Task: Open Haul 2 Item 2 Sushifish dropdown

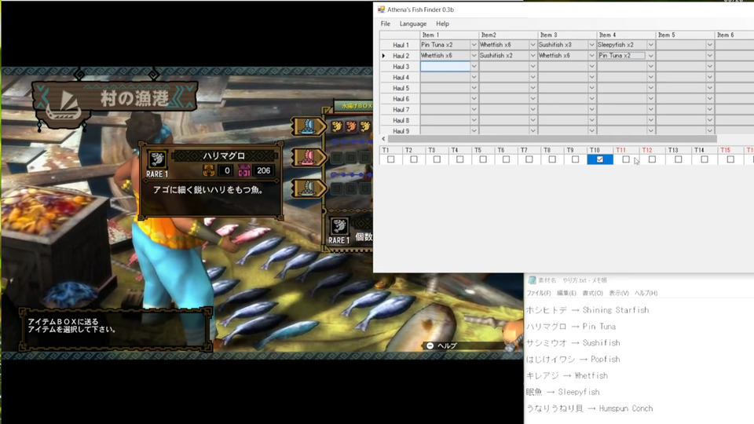Action: coord(533,56)
